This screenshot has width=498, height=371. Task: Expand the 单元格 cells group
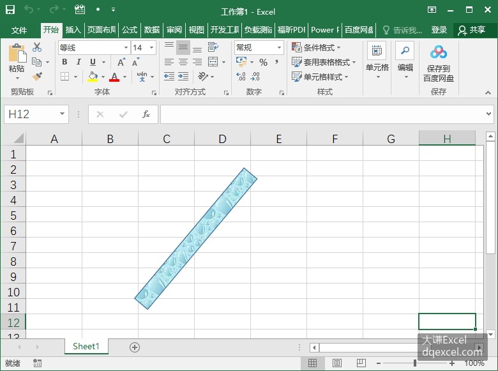377,61
